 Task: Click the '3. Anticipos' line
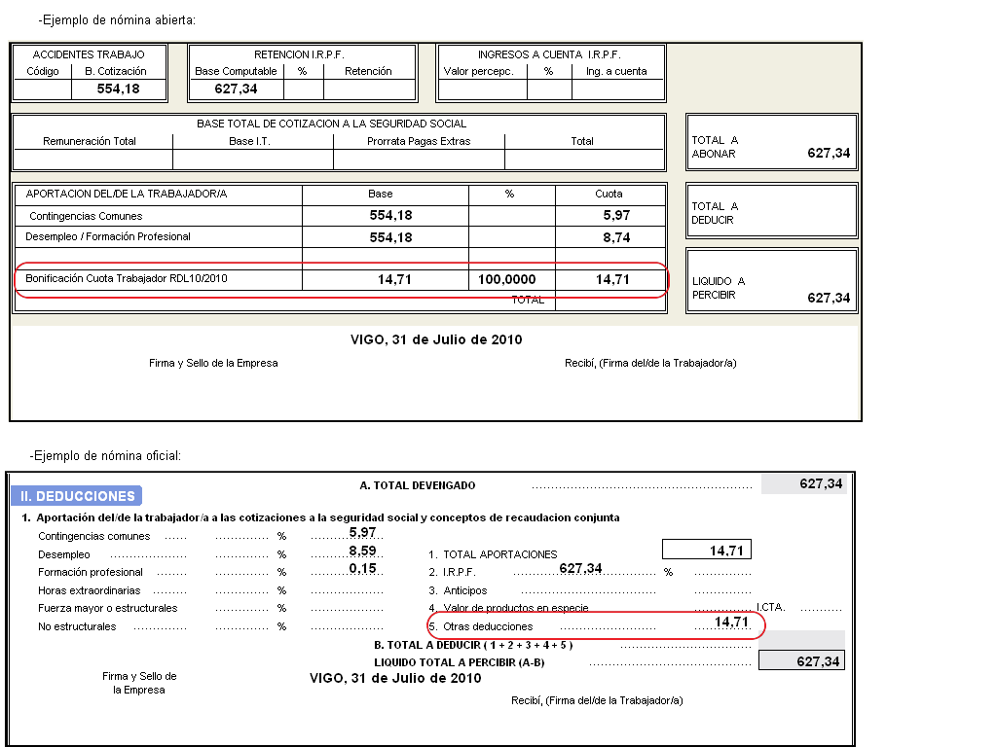[x=458, y=590]
